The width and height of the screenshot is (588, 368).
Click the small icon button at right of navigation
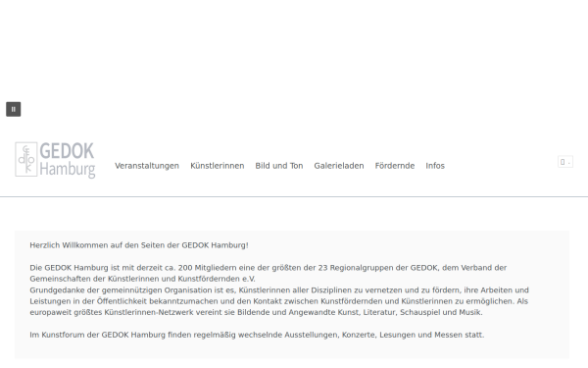[x=565, y=162]
